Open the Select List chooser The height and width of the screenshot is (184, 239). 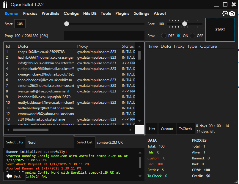(x=85, y=142)
